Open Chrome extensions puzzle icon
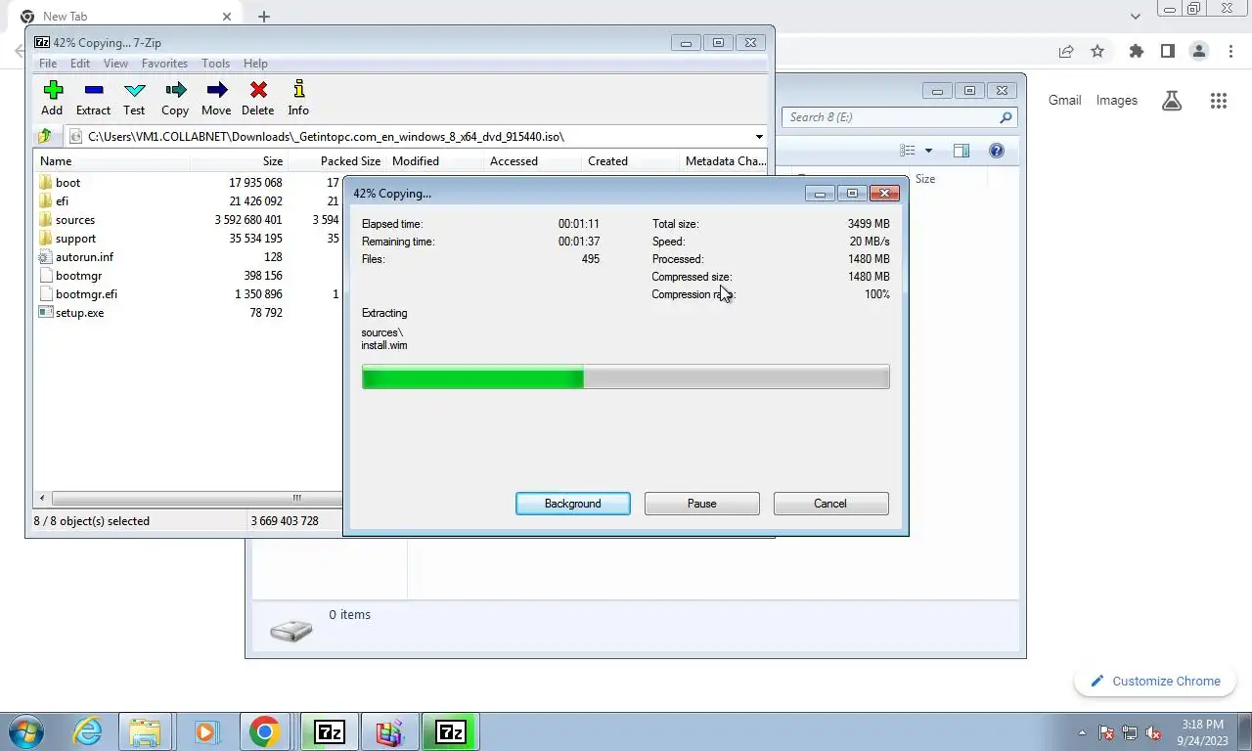This screenshot has height=751, width=1252. click(x=1137, y=51)
